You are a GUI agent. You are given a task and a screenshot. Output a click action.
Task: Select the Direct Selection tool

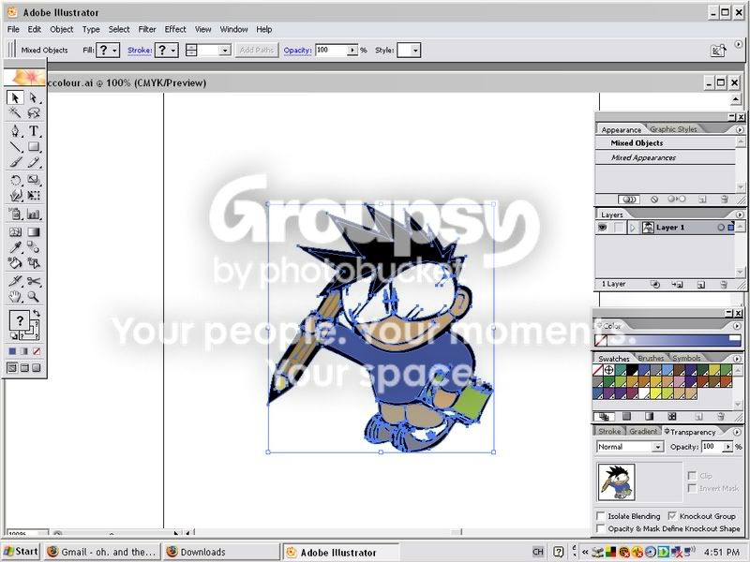[x=34, y=97]
